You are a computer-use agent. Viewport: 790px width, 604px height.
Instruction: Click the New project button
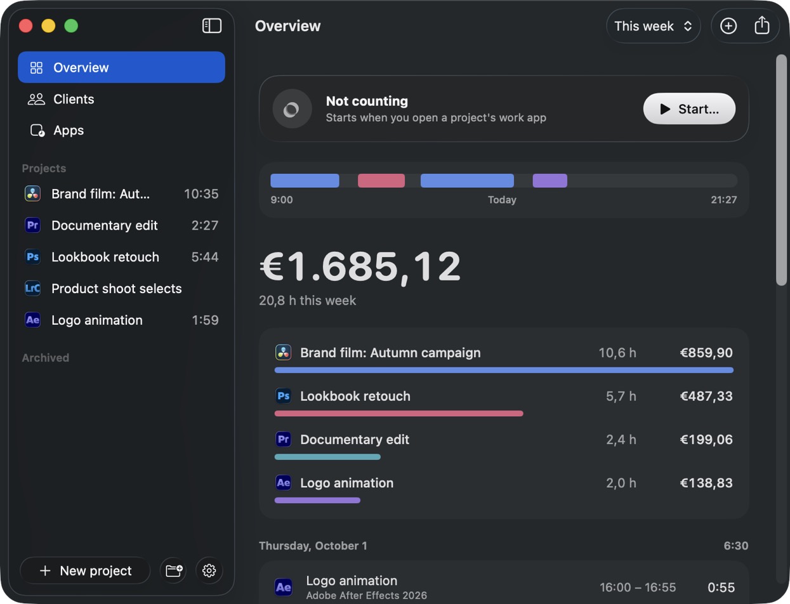[x=85, y=570]
